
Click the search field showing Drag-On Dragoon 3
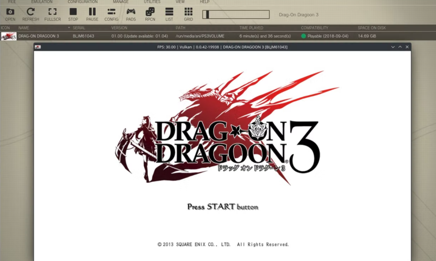(298, 15)
